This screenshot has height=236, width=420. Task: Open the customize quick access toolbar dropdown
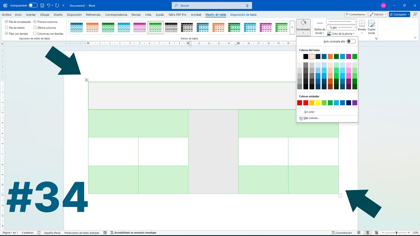[x=63, y=6]
